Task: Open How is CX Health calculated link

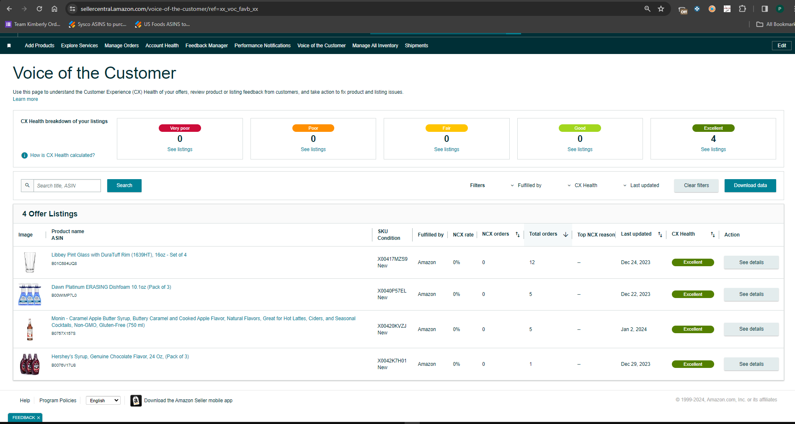Action: 62,155
